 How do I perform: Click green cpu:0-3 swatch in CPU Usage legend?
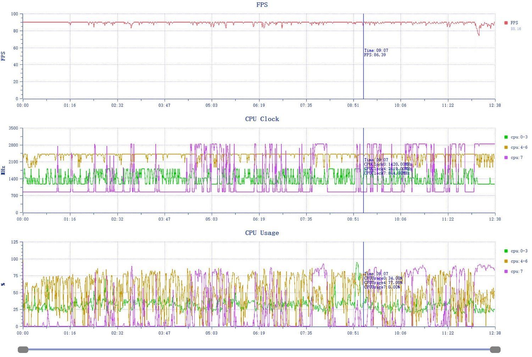pos(506,251)
